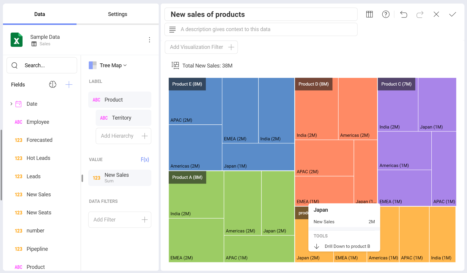Open the AI brain icon next to Fields
This screenshot has width=467, height=273.
[53, 84]
